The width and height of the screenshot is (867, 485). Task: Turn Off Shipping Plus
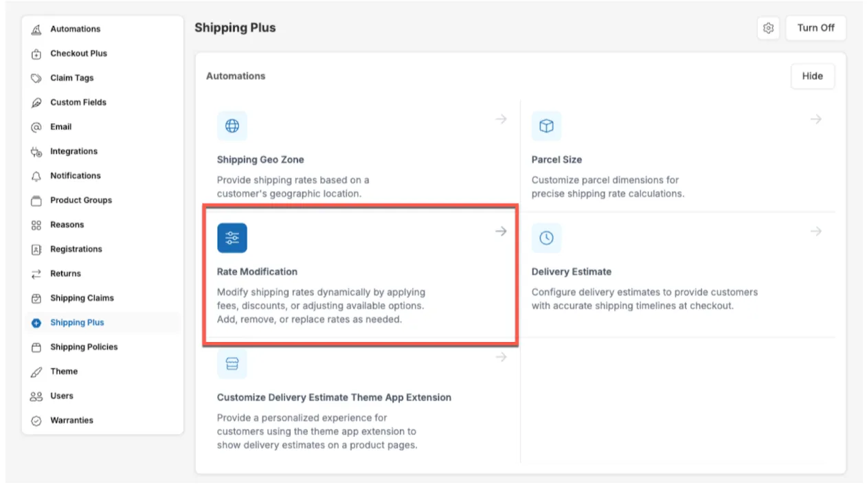[815, 28]
